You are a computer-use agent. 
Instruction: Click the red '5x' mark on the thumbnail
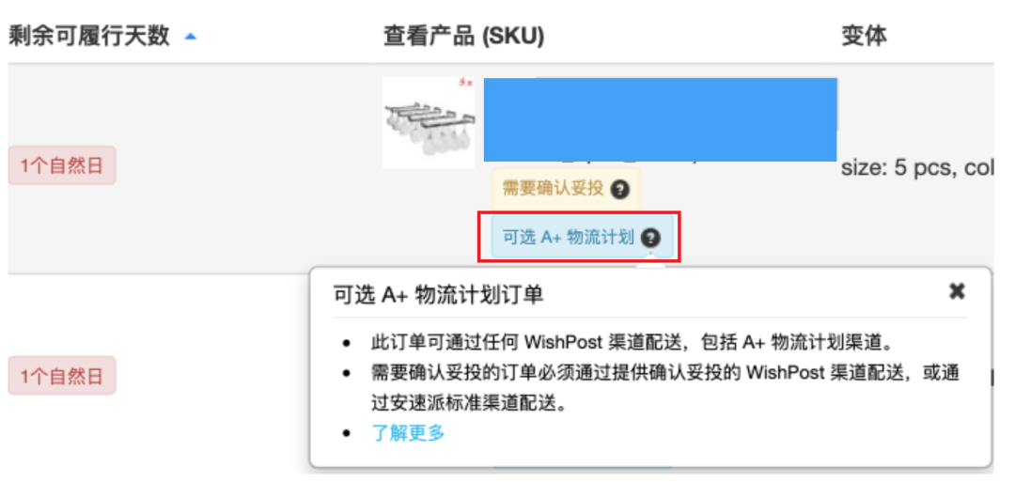pos(465,83)
